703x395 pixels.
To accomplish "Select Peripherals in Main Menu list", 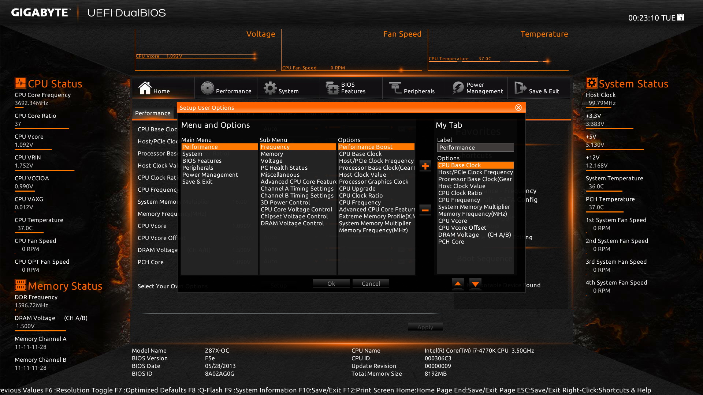I will pyautogui.click(x=220, y=168).
